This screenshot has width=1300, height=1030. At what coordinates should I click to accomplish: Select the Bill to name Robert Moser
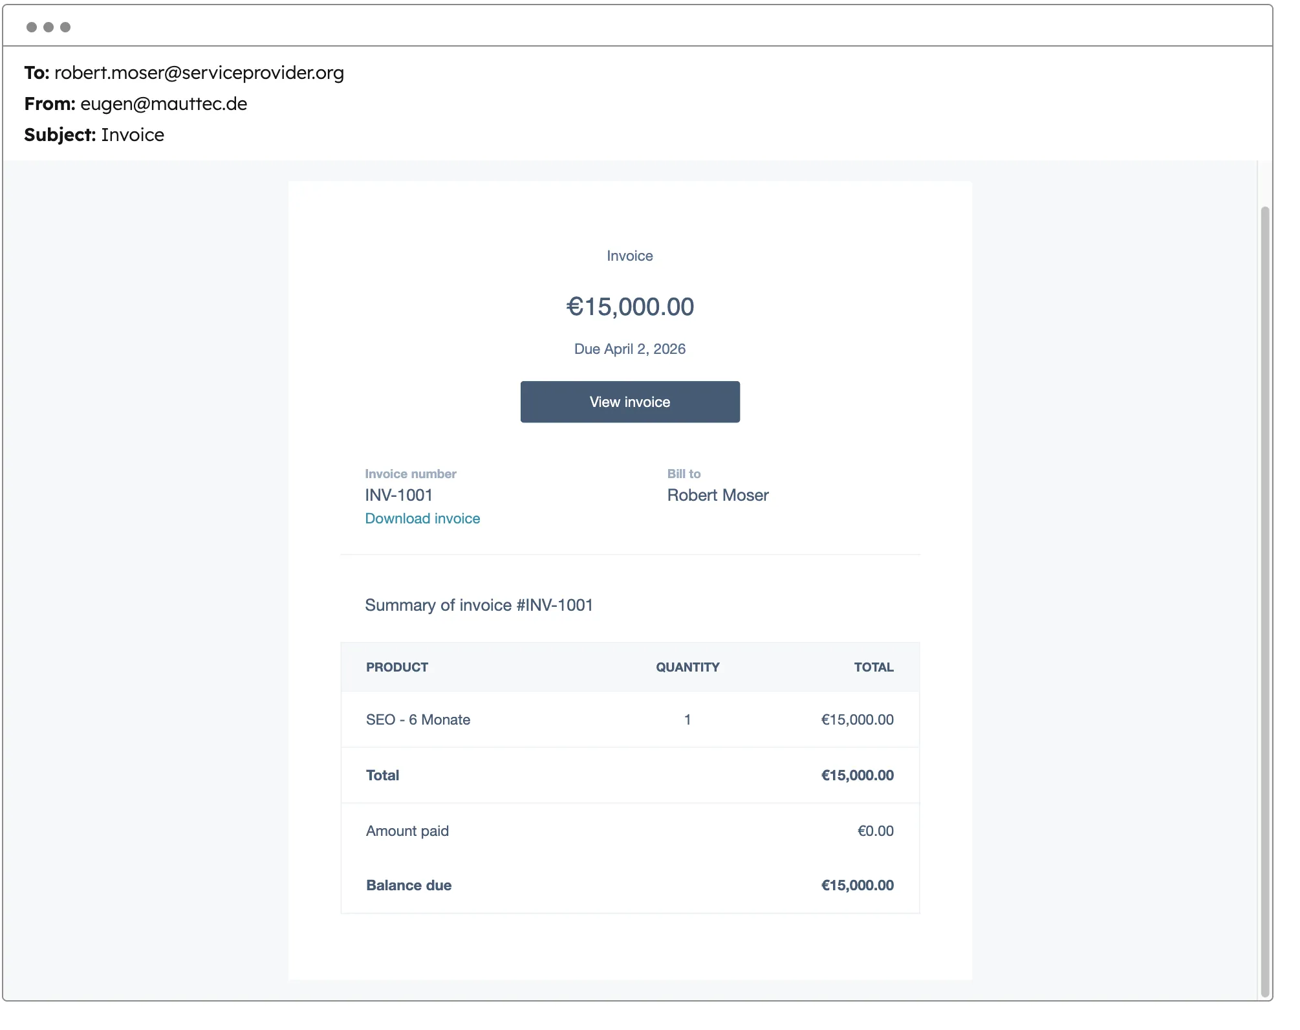point(718,495)
